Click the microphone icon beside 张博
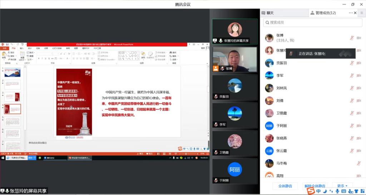 point(352,38)
